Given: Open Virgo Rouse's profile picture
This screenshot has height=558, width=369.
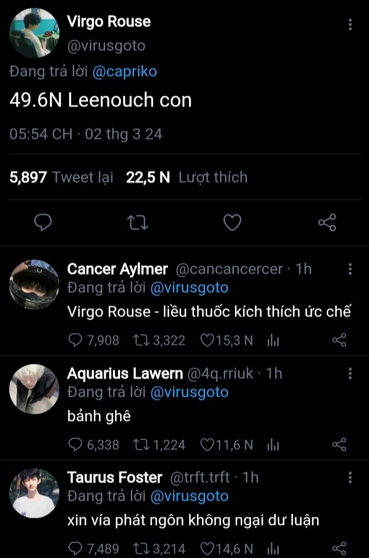Looking at the screenshot, I should point(34,33).
